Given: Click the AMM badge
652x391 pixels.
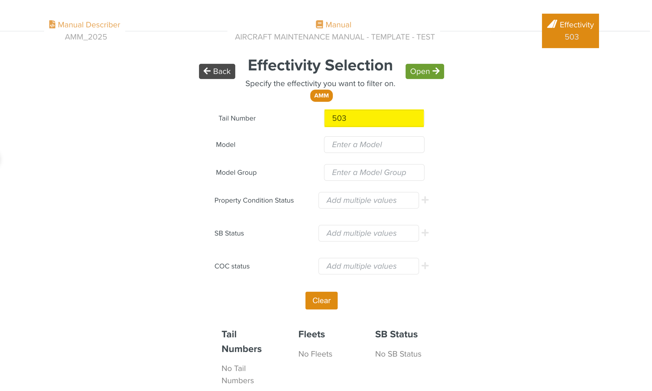Looking at the screenshot, I should [321, 96].
